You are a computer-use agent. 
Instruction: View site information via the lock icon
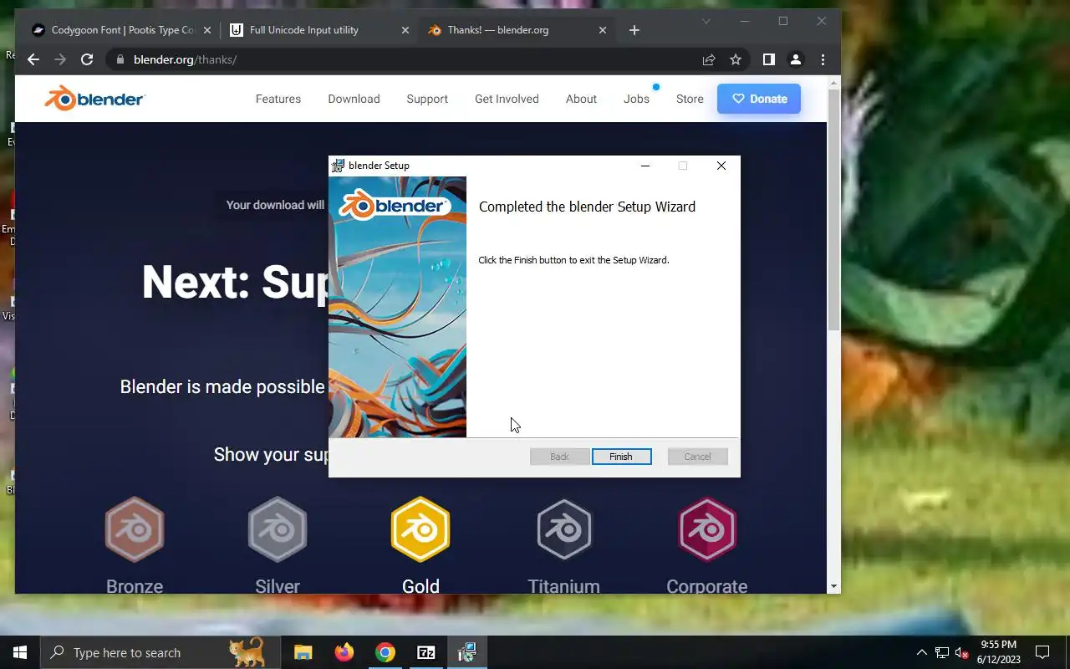120,59
